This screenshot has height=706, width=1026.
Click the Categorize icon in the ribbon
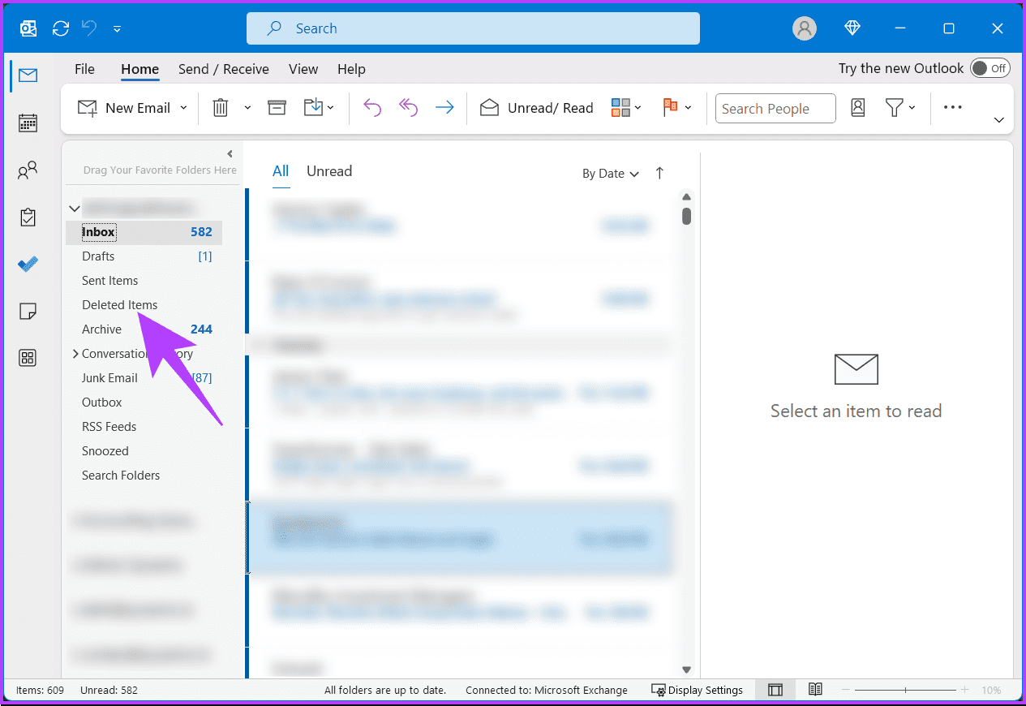click(620, 107)
